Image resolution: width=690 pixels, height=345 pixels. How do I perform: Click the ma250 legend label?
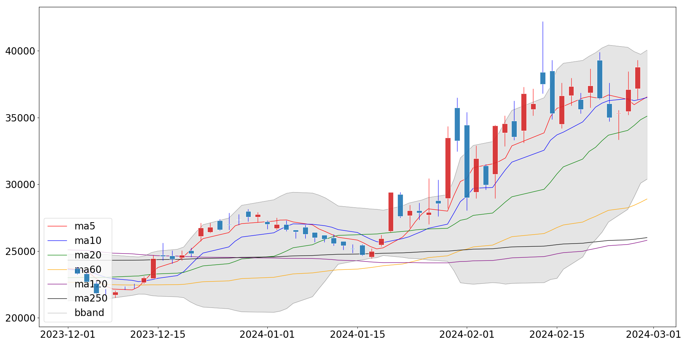pos(91,298)
